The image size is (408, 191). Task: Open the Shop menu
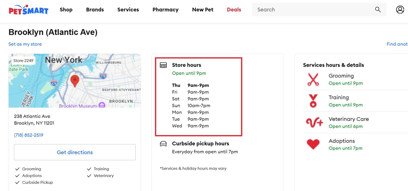(66, 10)
